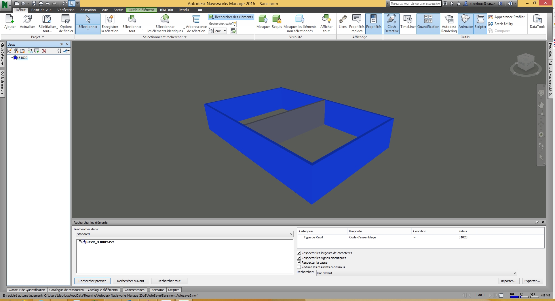Open the Rechercher dans Standard dropdown

point(184,234)
